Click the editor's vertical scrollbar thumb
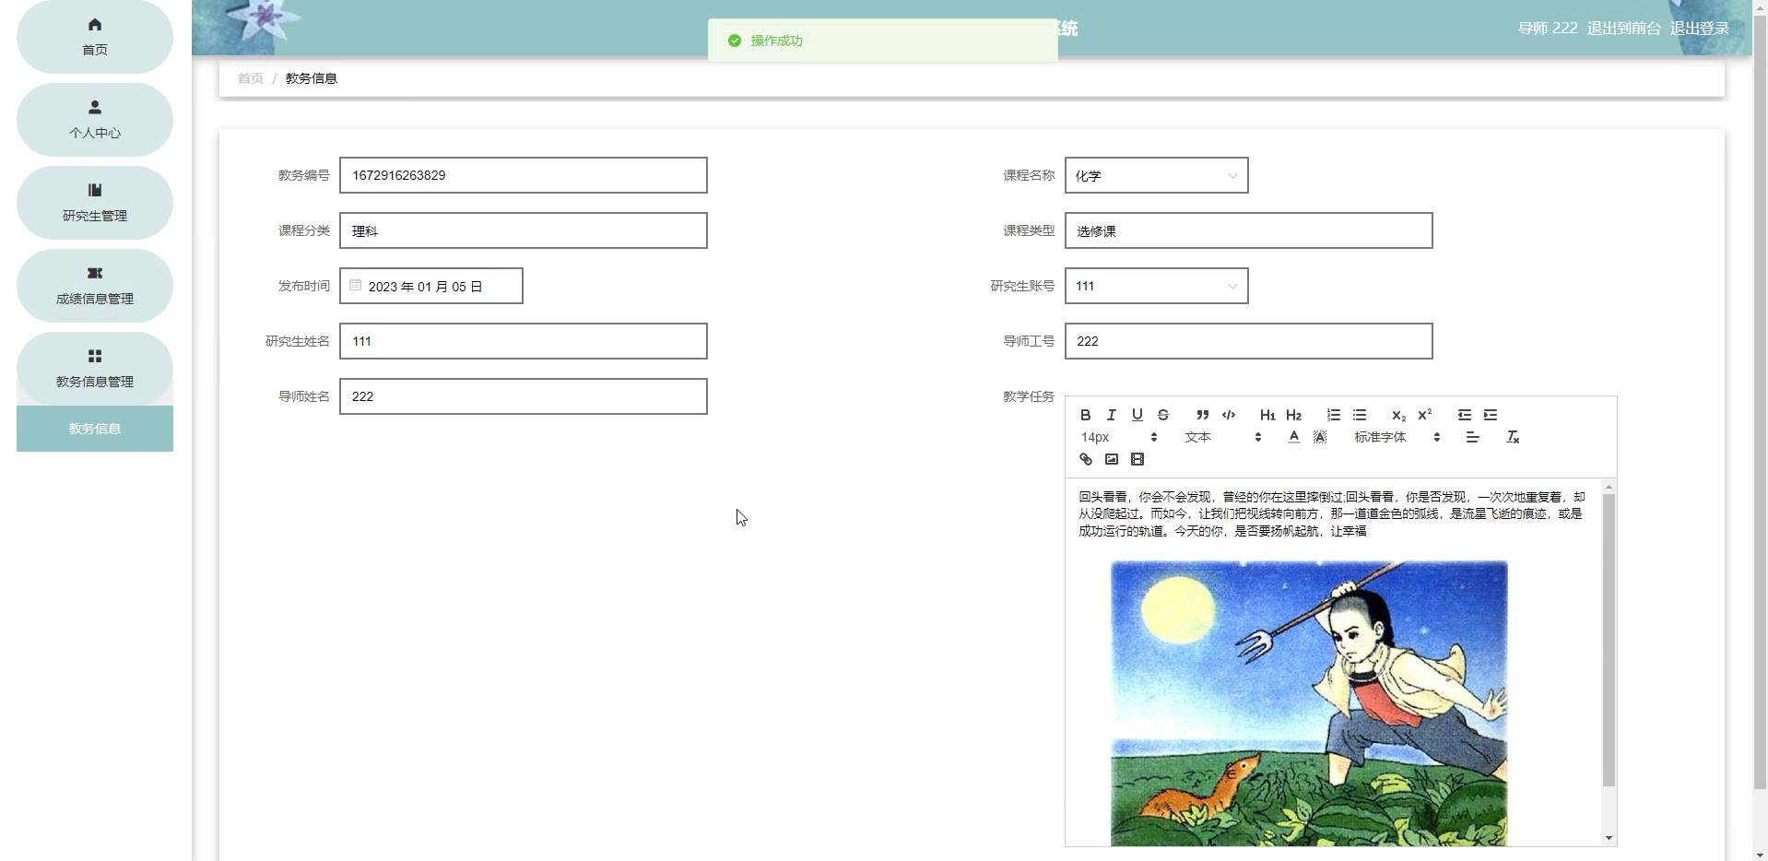This screenshot has height=861, width=1768. pyautogui.click(x=1609, y=640)
